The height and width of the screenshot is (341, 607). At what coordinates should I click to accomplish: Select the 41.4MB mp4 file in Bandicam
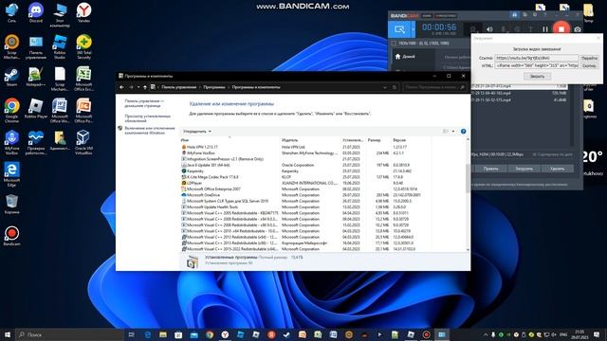520,100
